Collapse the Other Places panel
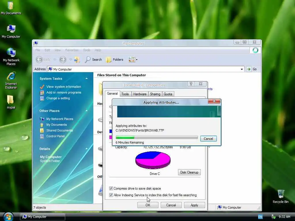The image size is (295, 221). pyautogui.click(x=86, y=111)
